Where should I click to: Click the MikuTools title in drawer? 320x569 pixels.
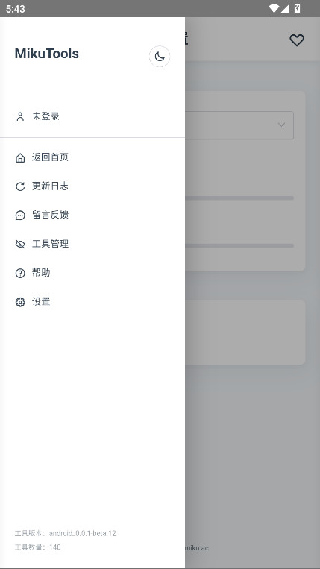[47, 54]
